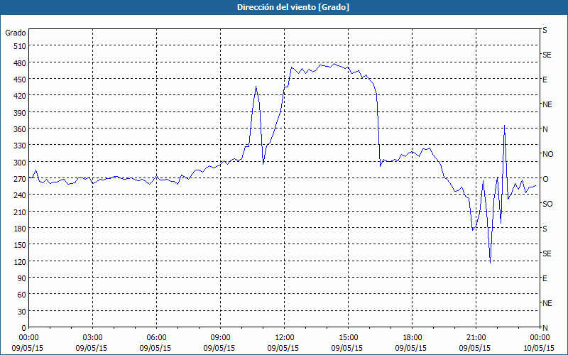
Task: Pick the 330 degree tick label
Action: coord(20,146)
